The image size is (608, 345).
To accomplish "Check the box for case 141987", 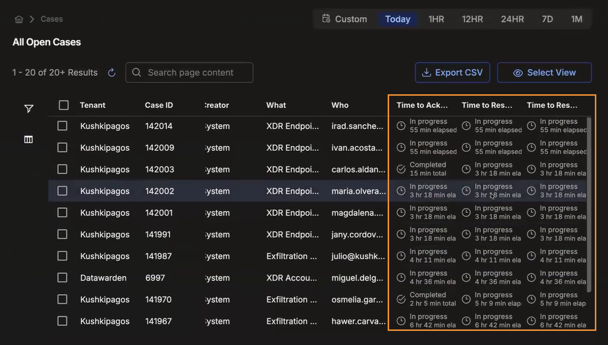I will coord(62,256).
